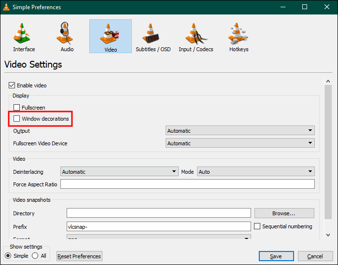Disable the Enable video checkbox
The height and width of the screenshot is (265, 338).
coord(12,85)
